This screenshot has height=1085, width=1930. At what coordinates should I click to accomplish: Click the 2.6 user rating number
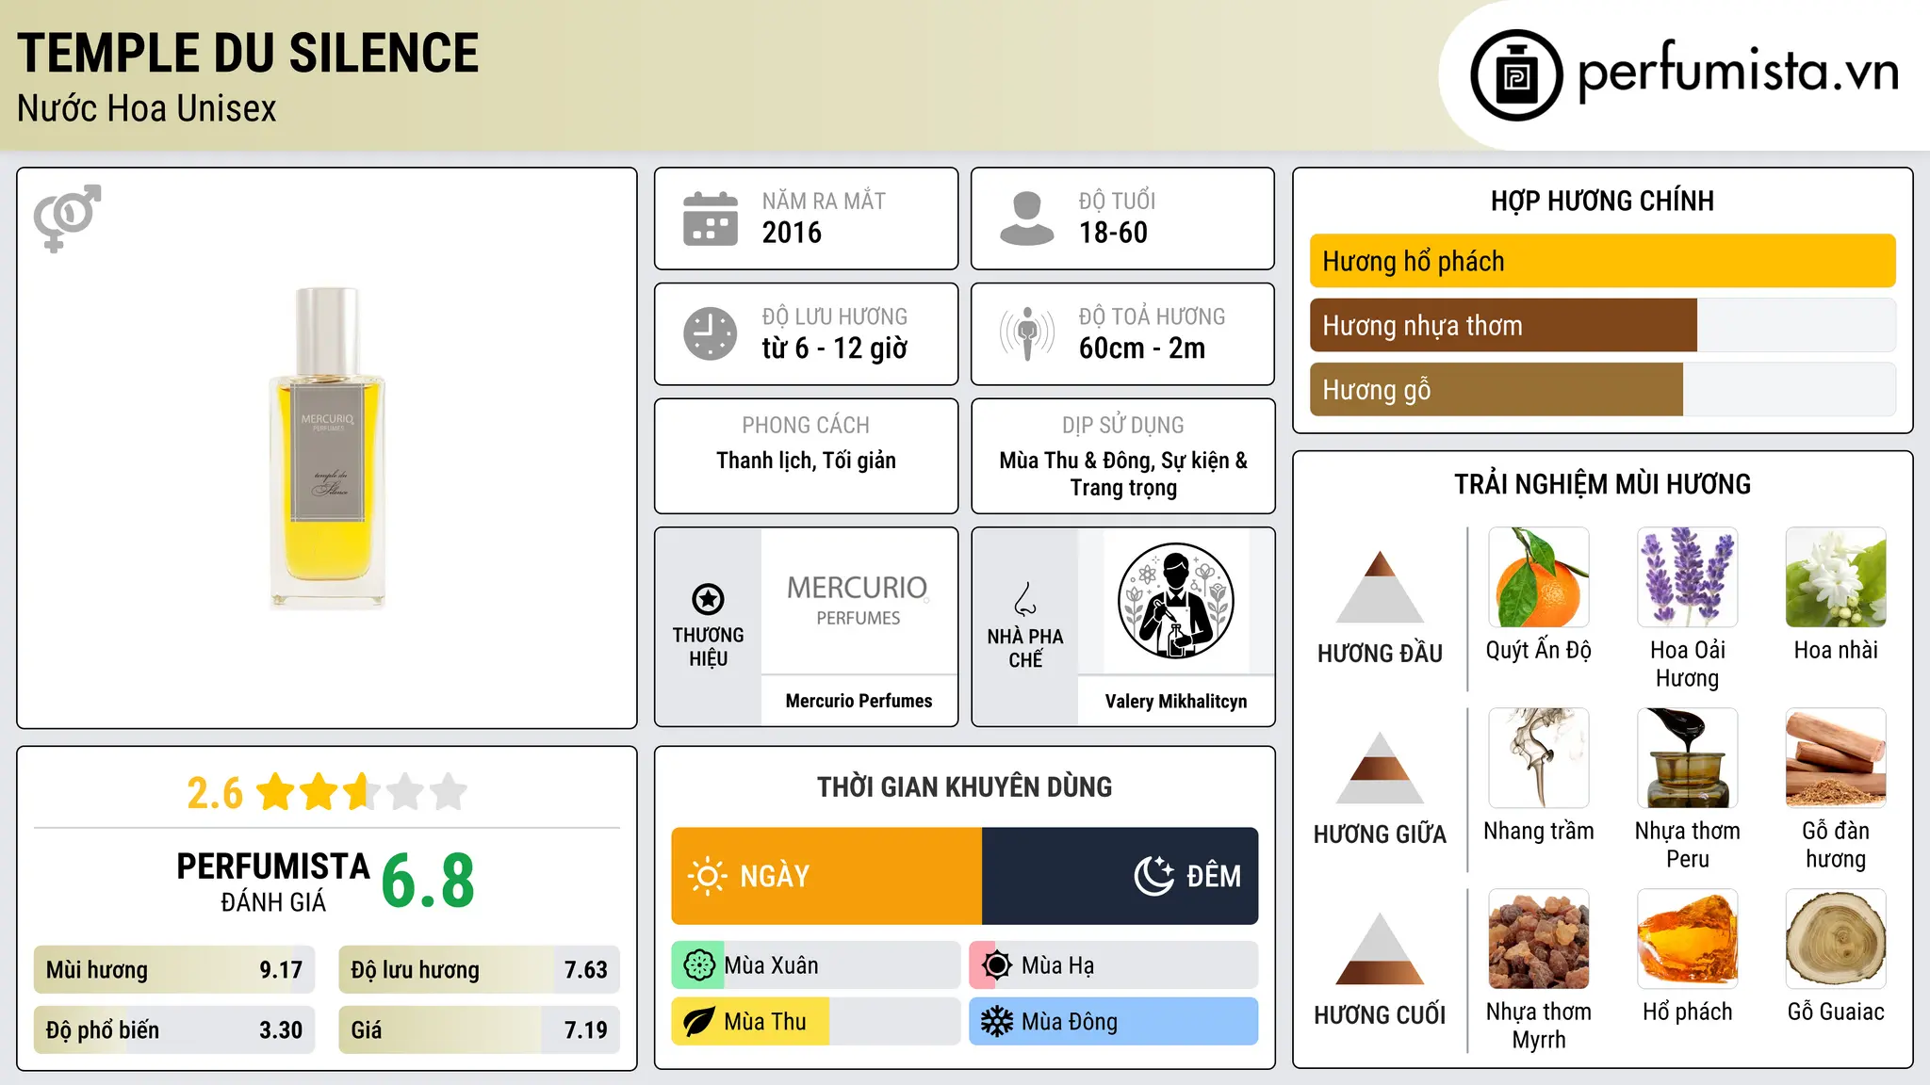[215, 793]
